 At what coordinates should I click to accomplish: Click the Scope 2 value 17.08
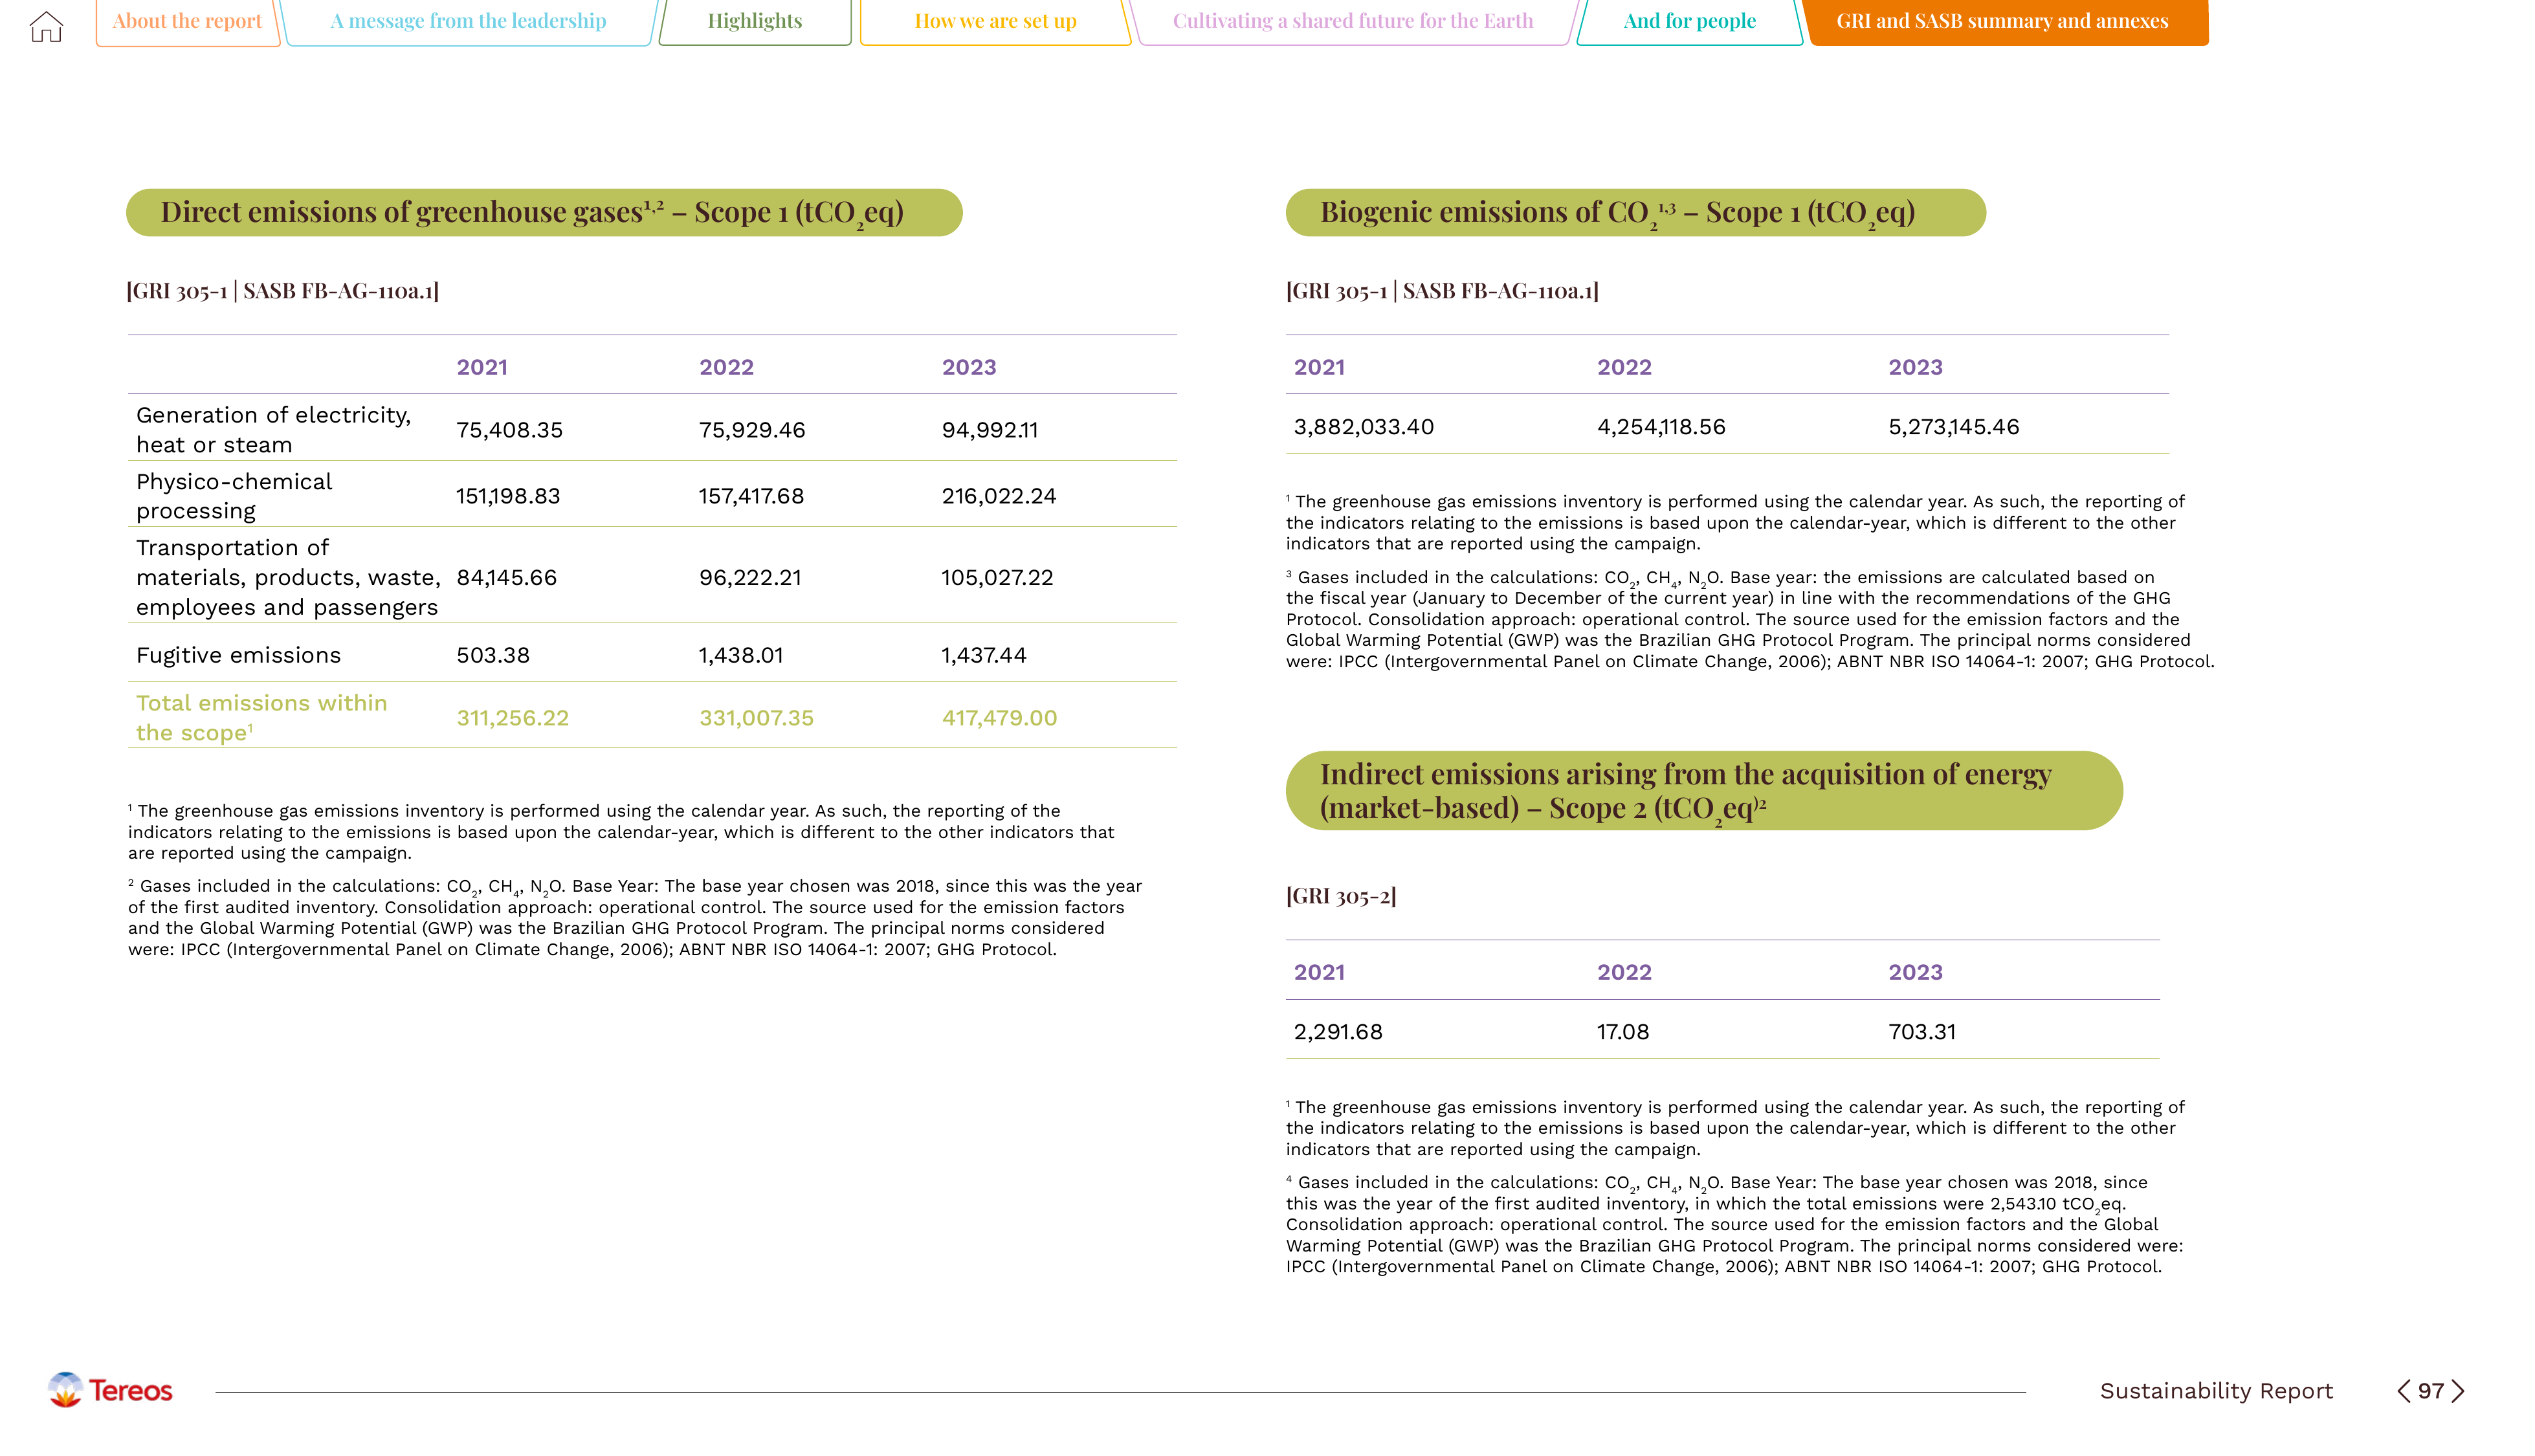tap(1623, 1032)
